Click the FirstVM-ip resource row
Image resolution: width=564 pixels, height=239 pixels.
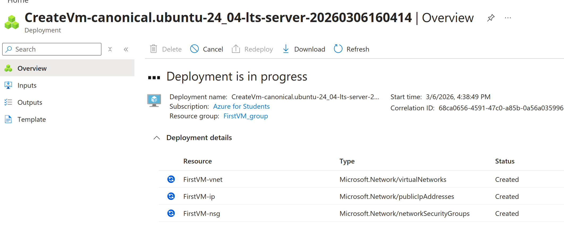click(361, 196)
